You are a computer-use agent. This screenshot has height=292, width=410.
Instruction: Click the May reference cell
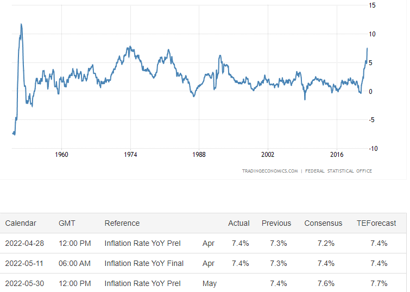210,284
